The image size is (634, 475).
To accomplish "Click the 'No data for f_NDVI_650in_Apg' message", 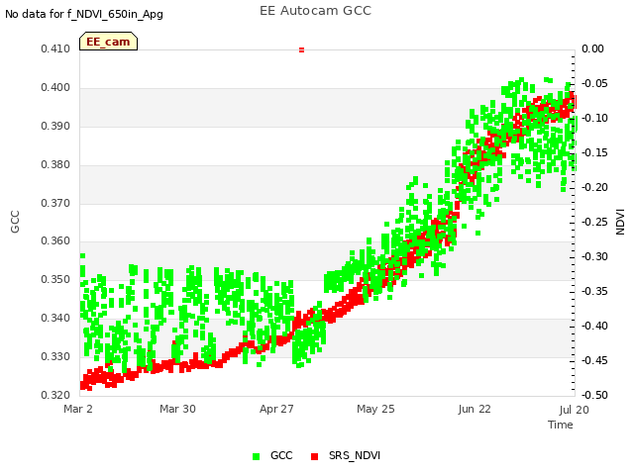I will tap(84, 14).
